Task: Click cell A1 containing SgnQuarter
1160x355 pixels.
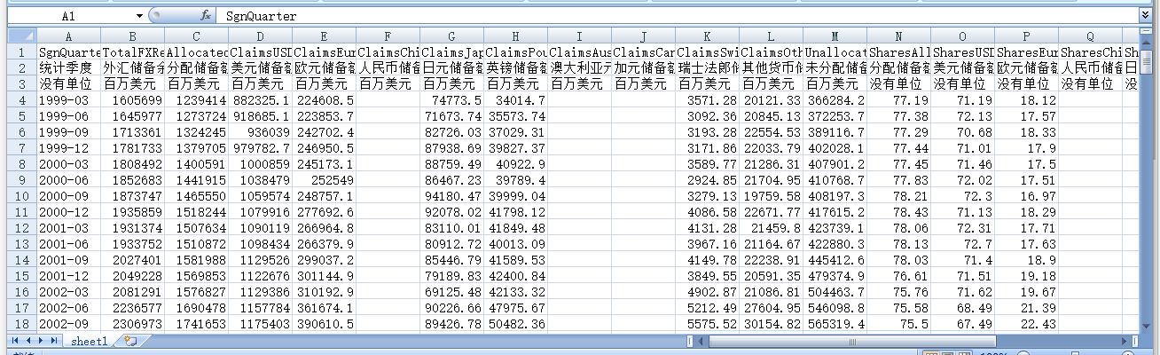Action: tap(69, 52)
